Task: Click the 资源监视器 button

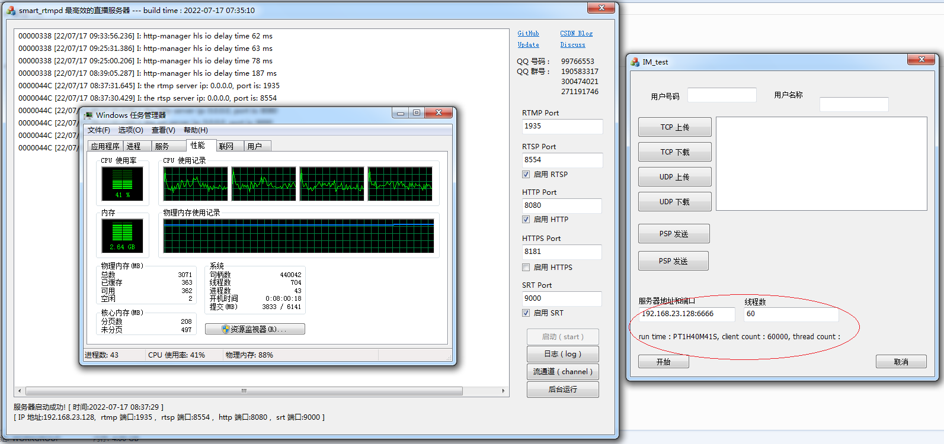Action: coord(255,329)
